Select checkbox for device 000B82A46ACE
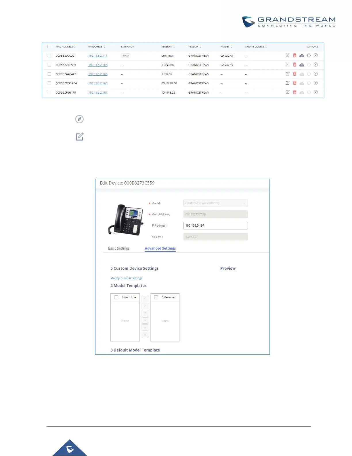 tap(49, 74)
